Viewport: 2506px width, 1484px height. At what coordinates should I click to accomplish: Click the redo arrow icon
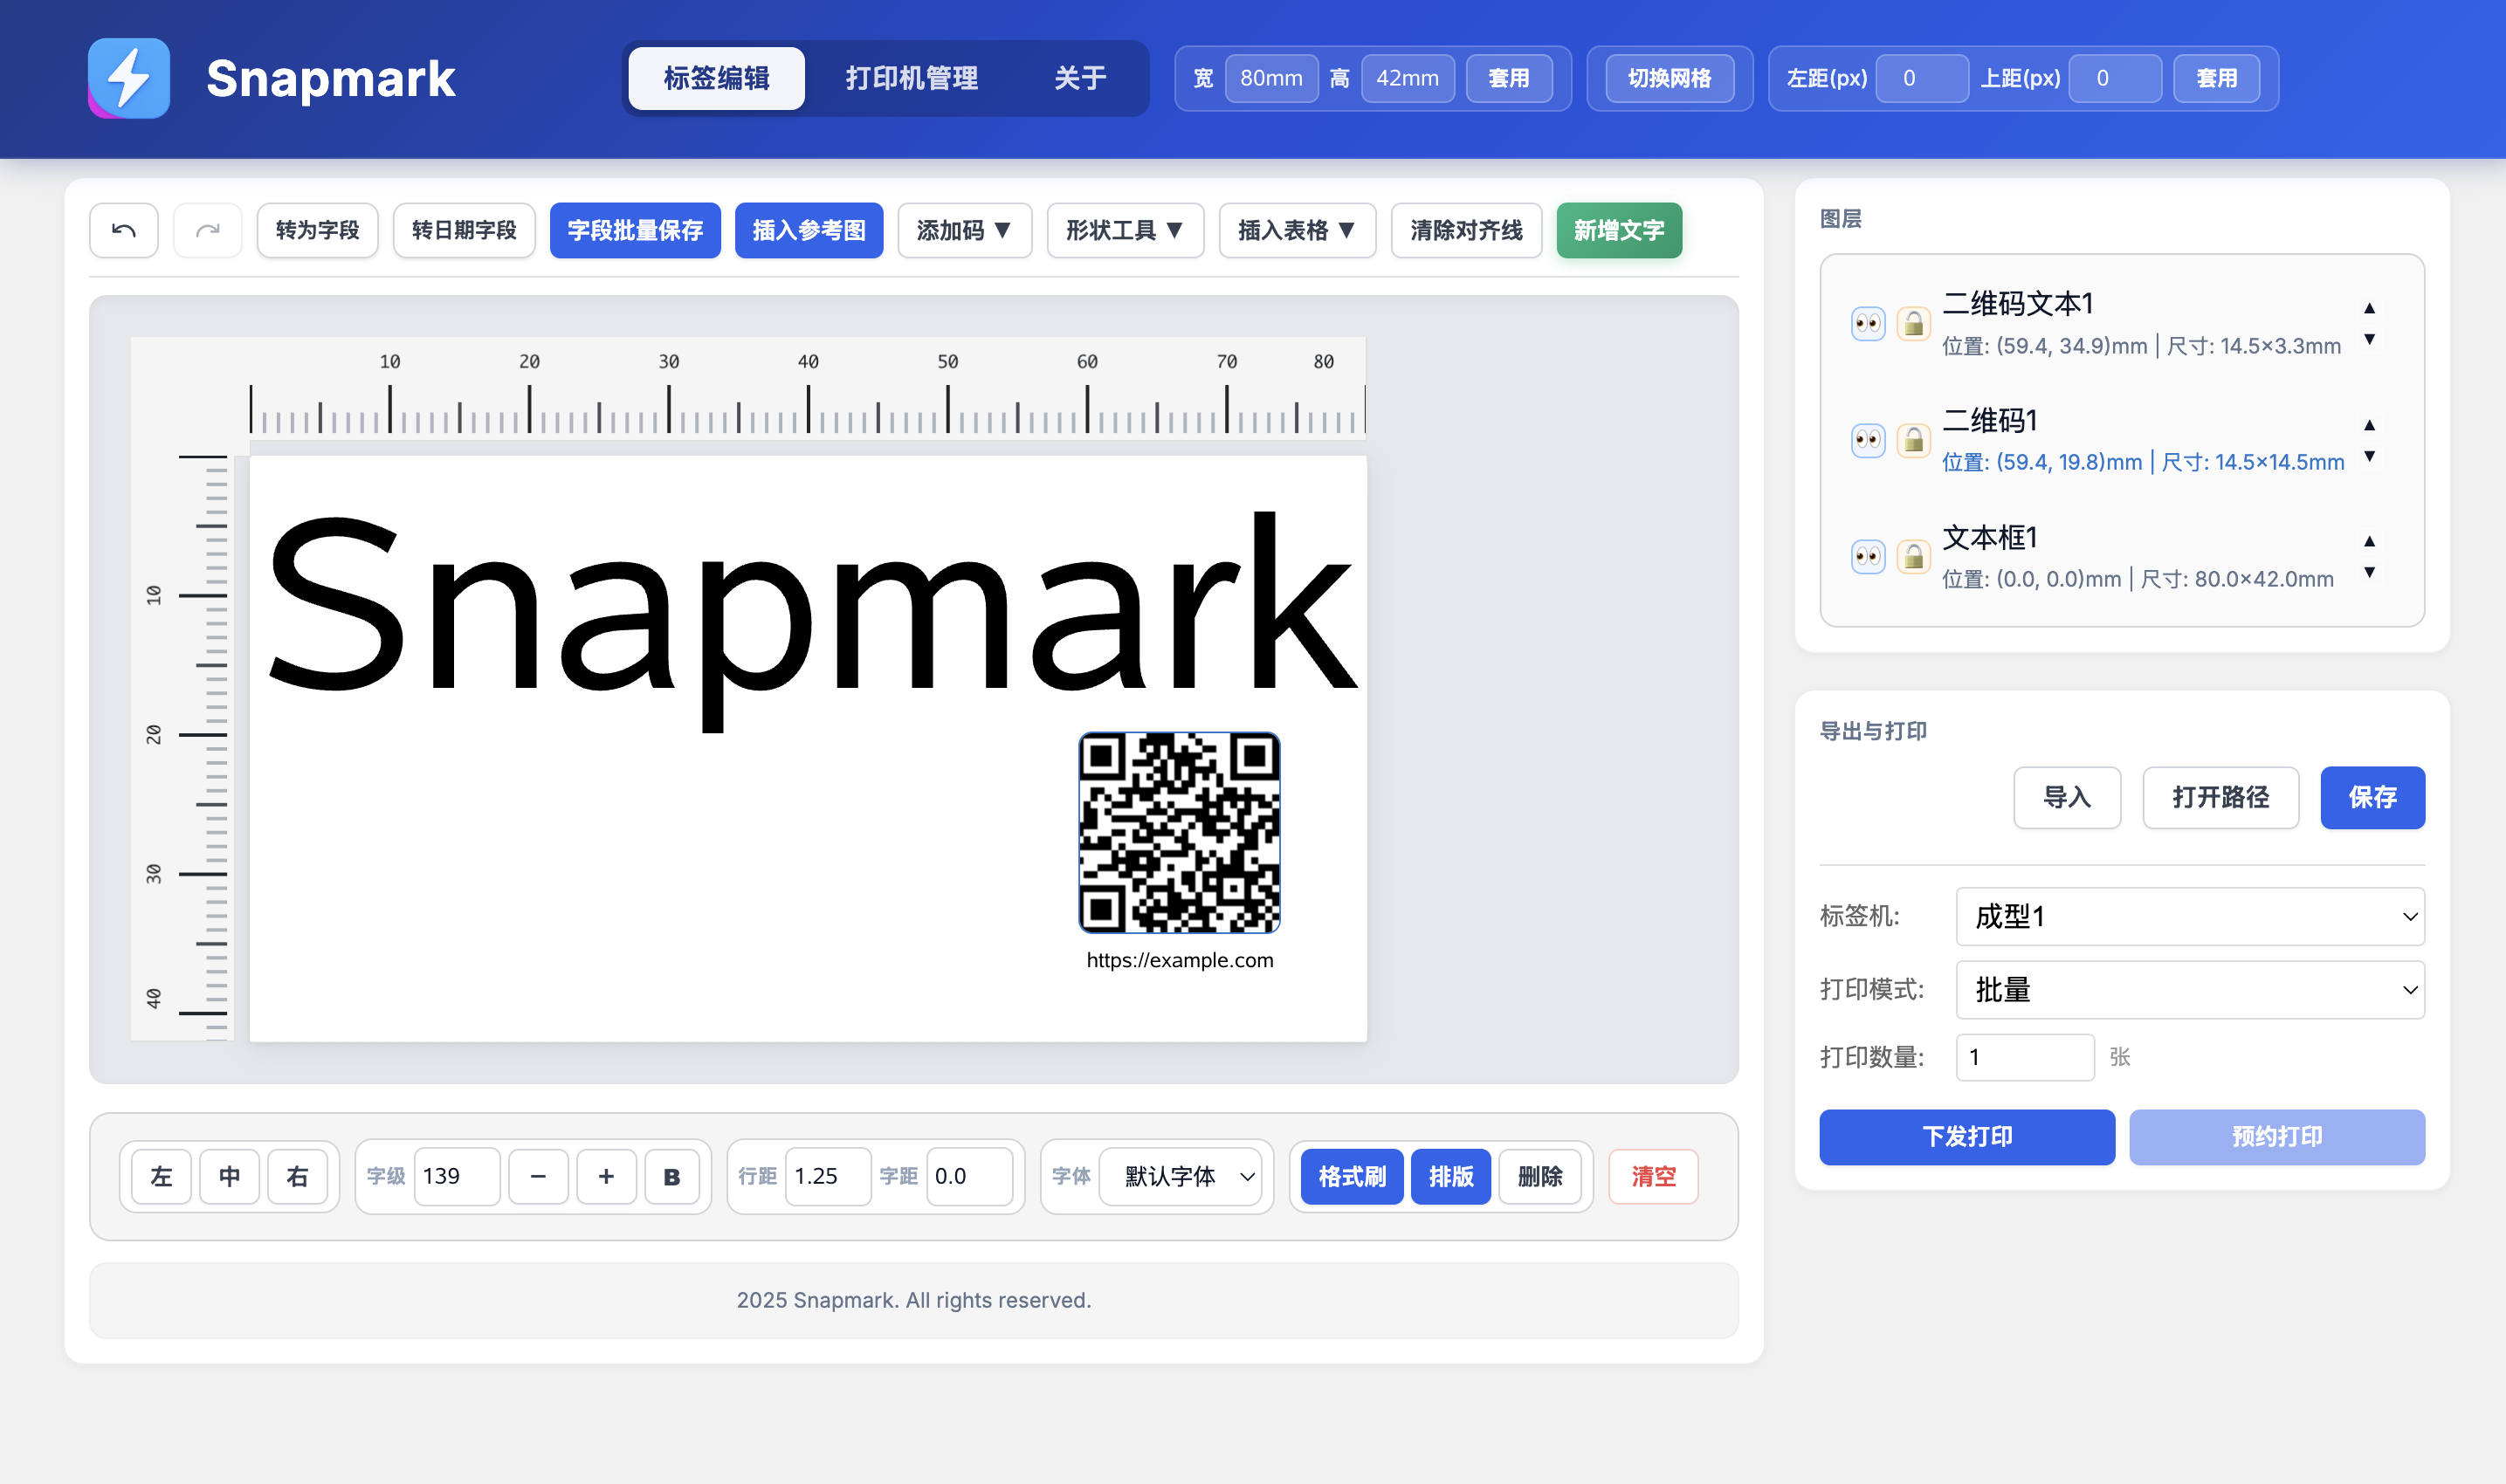tap(207, 230)
